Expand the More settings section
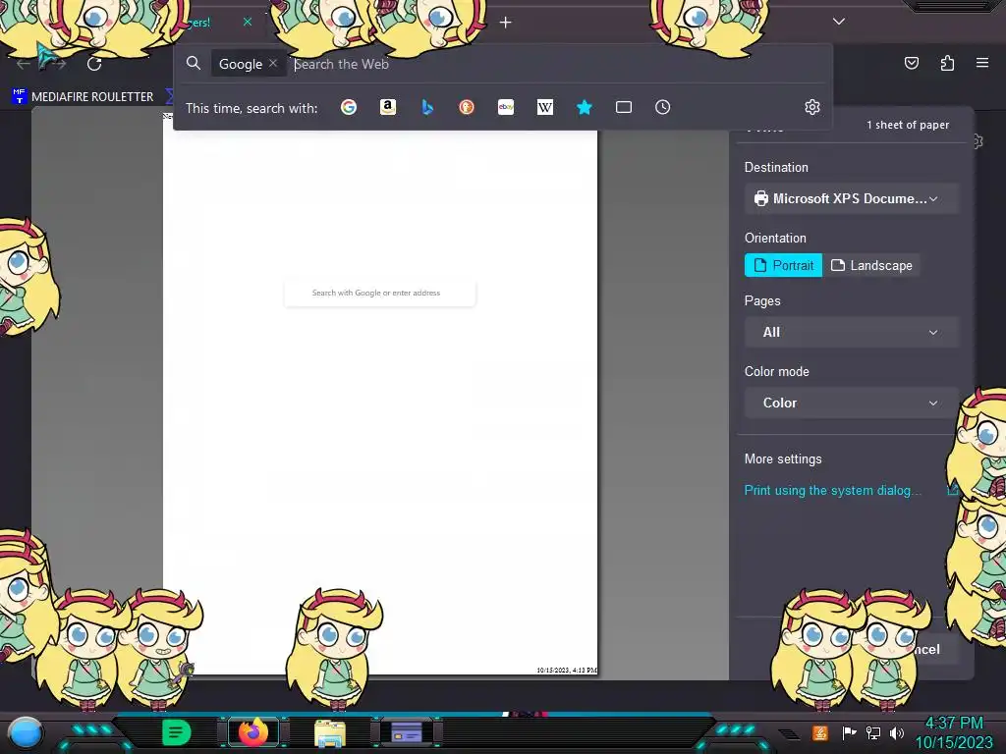This screenshot has height=754, width=1006. (783, 459)
